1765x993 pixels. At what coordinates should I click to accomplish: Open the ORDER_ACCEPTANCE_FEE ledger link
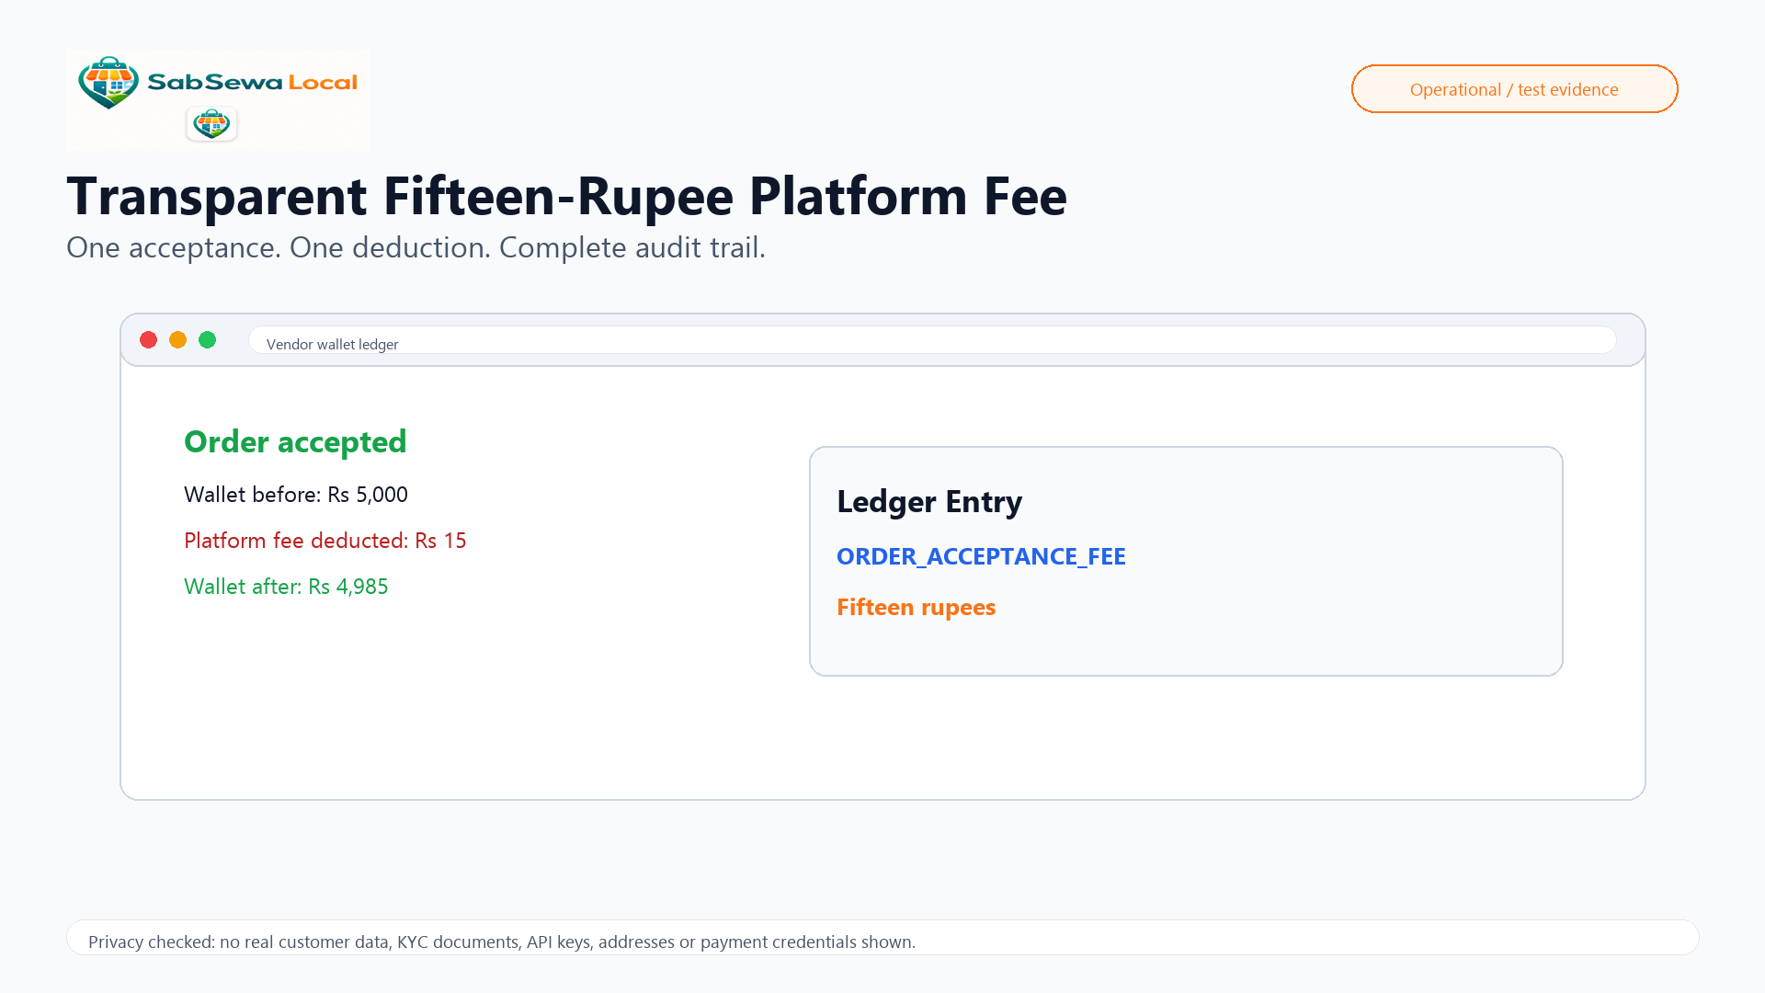(981, 556)
